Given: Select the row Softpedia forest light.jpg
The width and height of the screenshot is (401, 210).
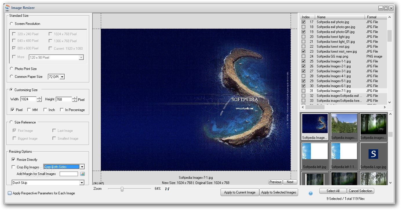Looking at the screenshot, I should coord(343,37).
